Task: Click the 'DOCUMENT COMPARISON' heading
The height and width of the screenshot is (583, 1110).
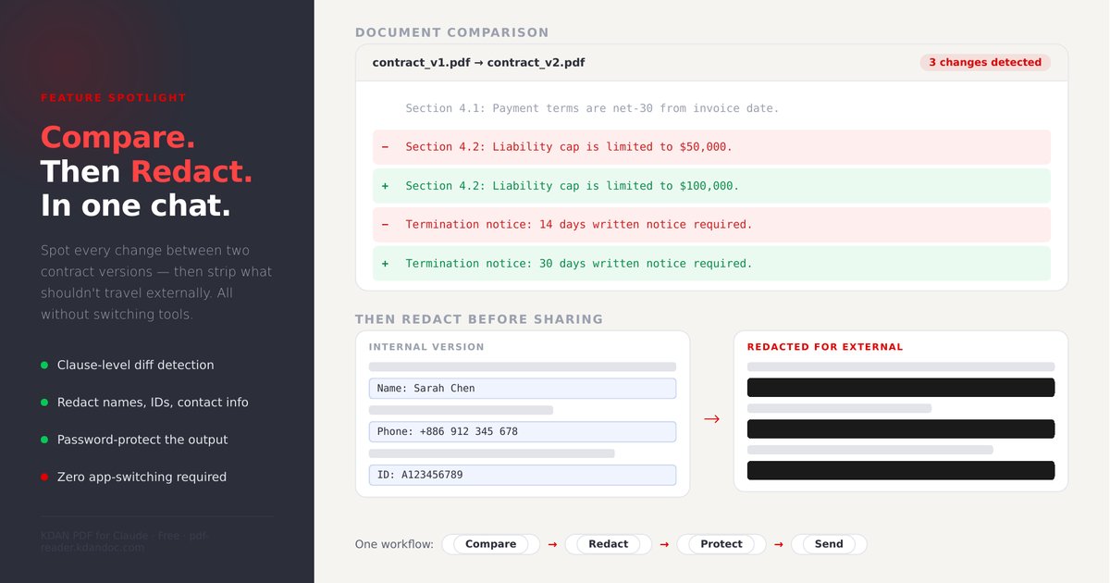Action: (x=452, y=32)
